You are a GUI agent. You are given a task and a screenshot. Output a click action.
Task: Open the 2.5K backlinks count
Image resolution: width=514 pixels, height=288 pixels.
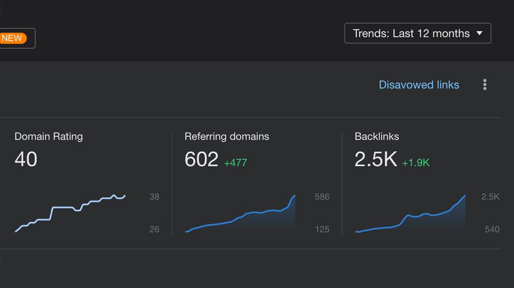click(x=375, y=159)
